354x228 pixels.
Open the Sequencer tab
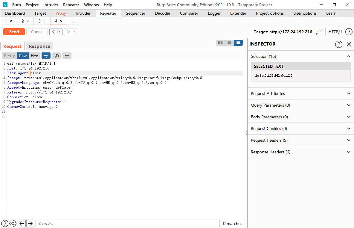pyautogui.click(x=135, y=13)
